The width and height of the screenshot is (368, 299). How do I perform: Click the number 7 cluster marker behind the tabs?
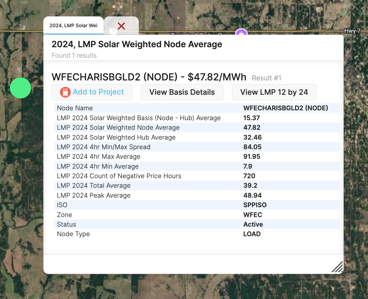pyautogui.click(x=113, y=31)
